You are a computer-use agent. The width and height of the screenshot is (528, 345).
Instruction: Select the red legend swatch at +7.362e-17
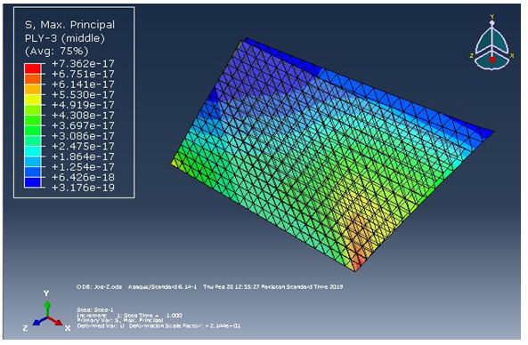33,68
